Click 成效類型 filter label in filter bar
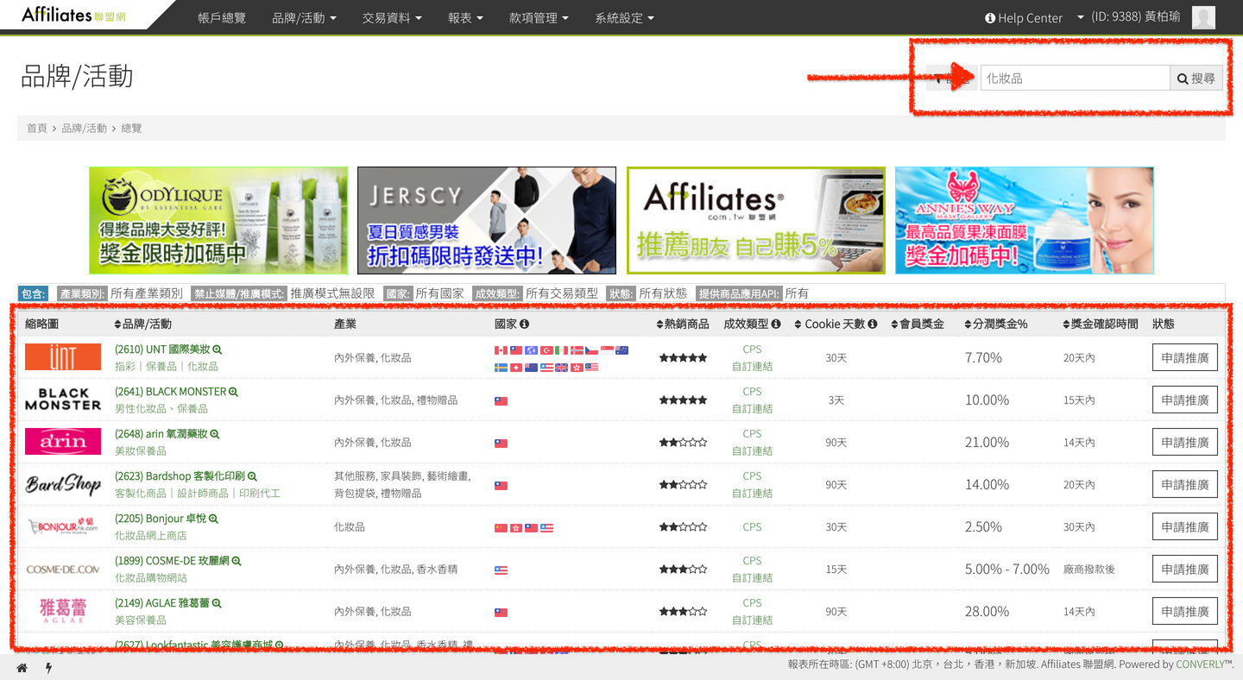This screenshot has width=1243, height=680. click(x=497, y=294)
